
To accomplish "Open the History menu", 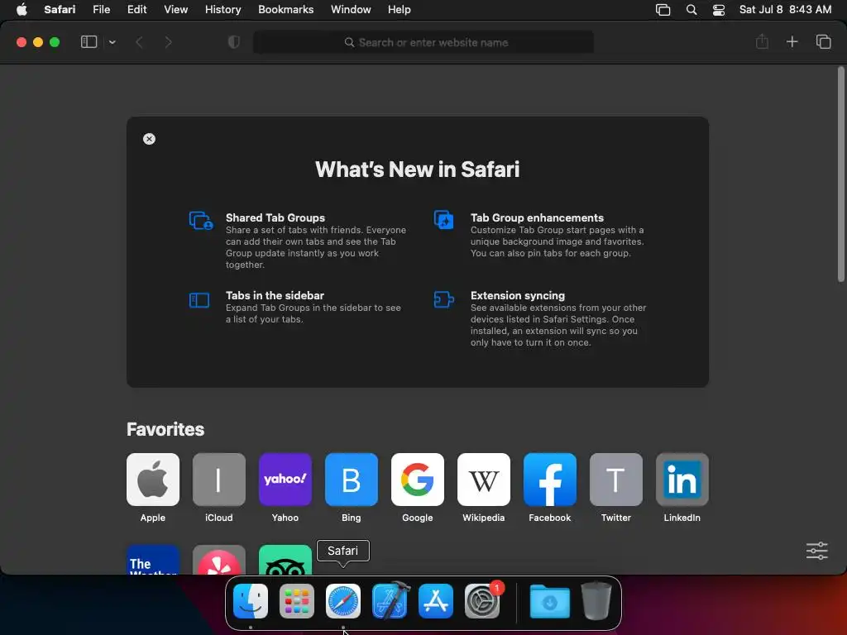I will (x=223, y=9).
